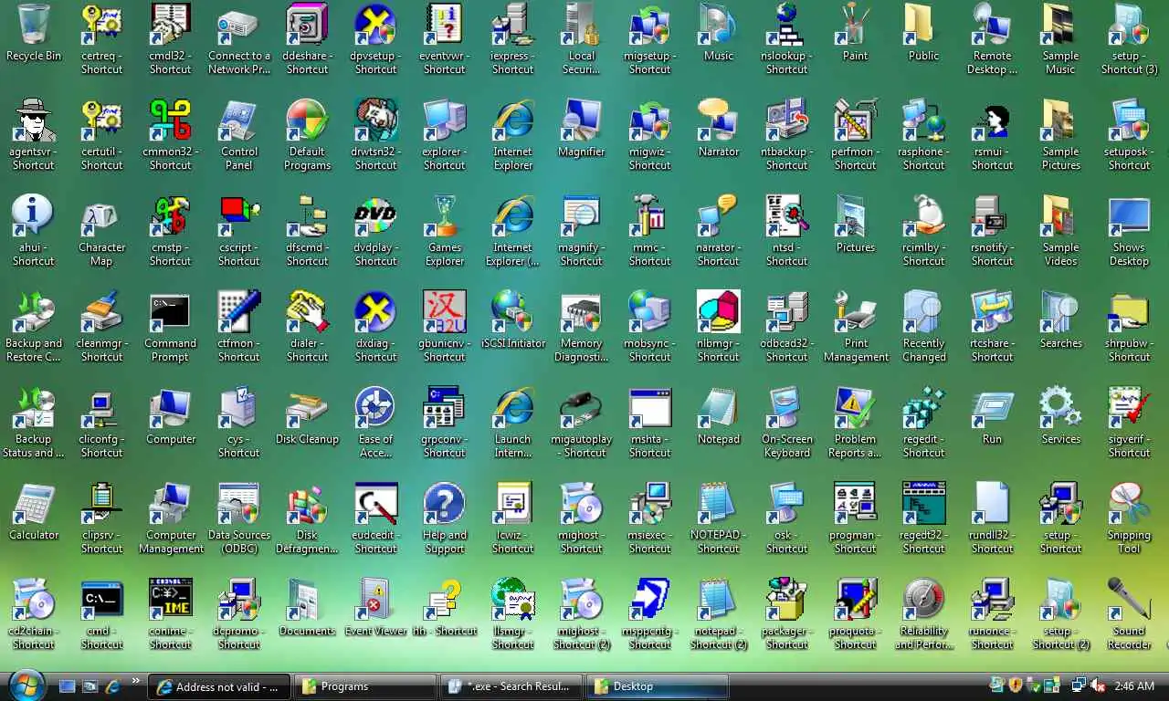Viewport: 1169px width, 701px height.
Task: Expand Quick Launch overflow chevron
Action: pos(137,681)
